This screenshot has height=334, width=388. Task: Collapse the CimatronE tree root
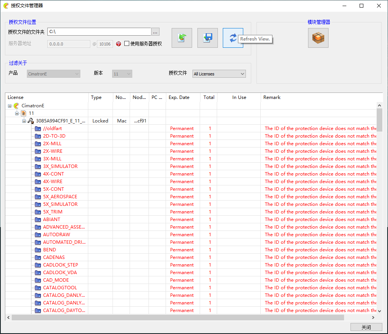9,106
